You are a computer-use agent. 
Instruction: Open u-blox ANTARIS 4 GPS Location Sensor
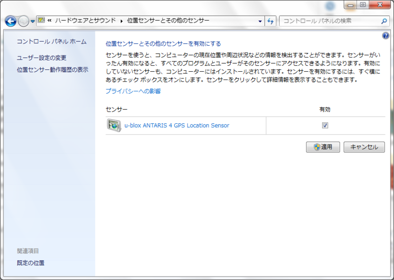pyautogui.click(x=177, y=125)
